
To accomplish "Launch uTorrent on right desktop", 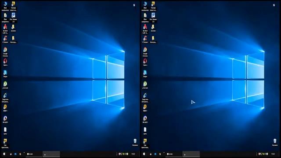I will coord(145,85).
